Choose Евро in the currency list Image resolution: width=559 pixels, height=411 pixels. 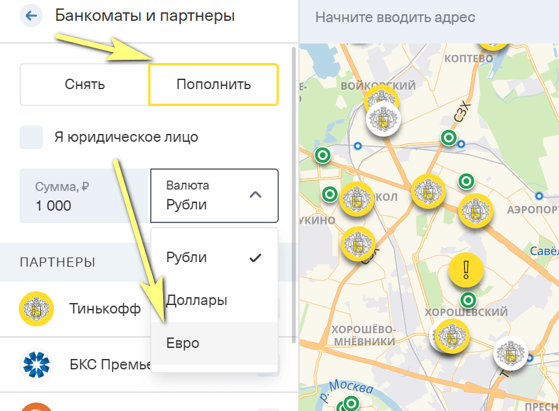pyautogui.click(x=214, y=343)
